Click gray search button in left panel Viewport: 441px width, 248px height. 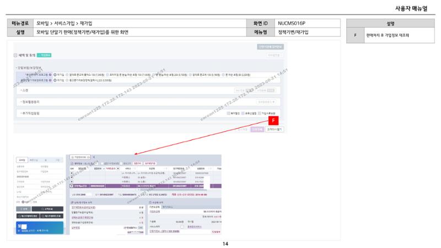tap(23, 209)
